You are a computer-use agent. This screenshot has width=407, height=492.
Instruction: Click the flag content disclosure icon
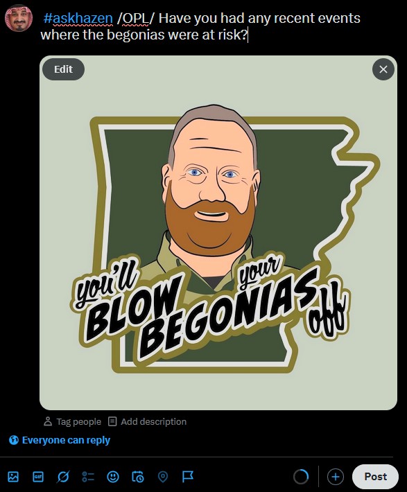(x=188, y=477)
